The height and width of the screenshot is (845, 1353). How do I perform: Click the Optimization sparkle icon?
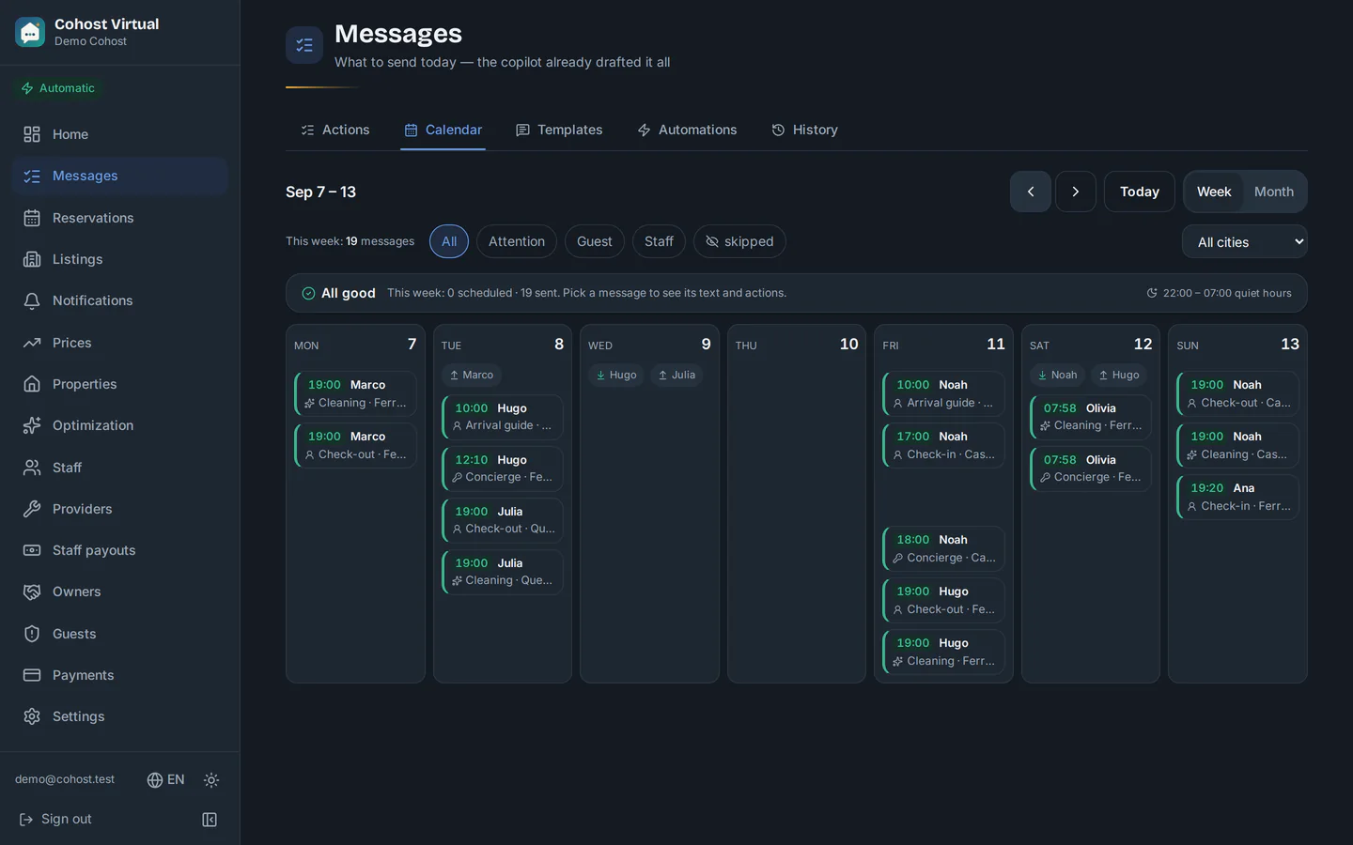click(x=32, y=425)
